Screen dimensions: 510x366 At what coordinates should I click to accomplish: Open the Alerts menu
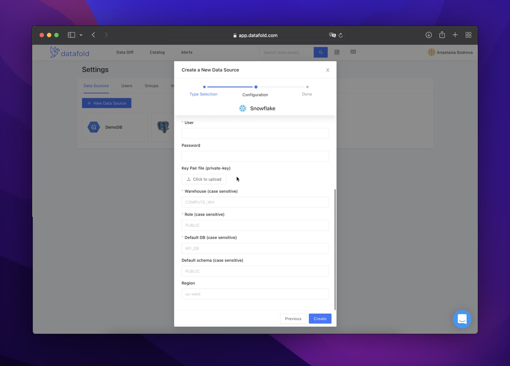(x=187, y=52)
